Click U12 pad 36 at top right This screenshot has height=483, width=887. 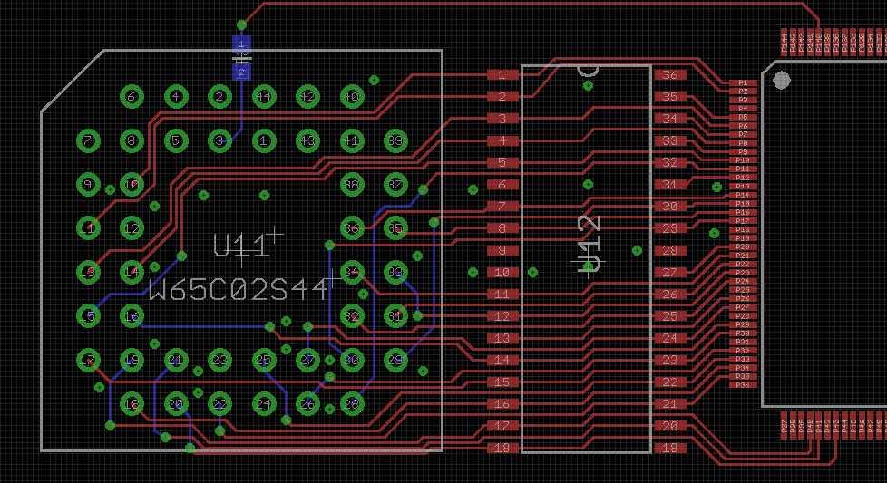[x=669, y=75]
